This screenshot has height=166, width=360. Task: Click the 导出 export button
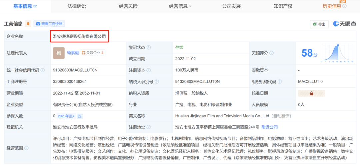point(319,24)
